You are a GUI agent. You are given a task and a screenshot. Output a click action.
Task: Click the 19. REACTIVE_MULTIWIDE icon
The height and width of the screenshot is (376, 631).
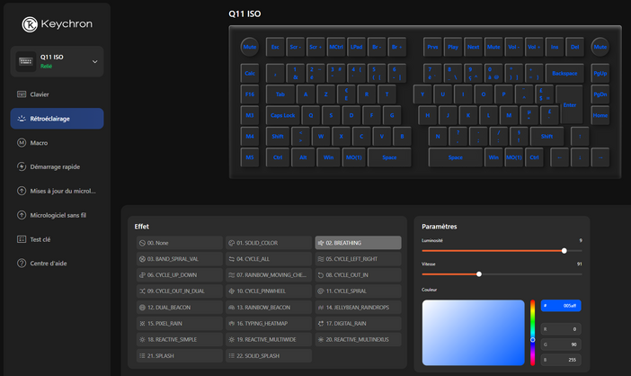pyautogui.click(x=231, y=339)
